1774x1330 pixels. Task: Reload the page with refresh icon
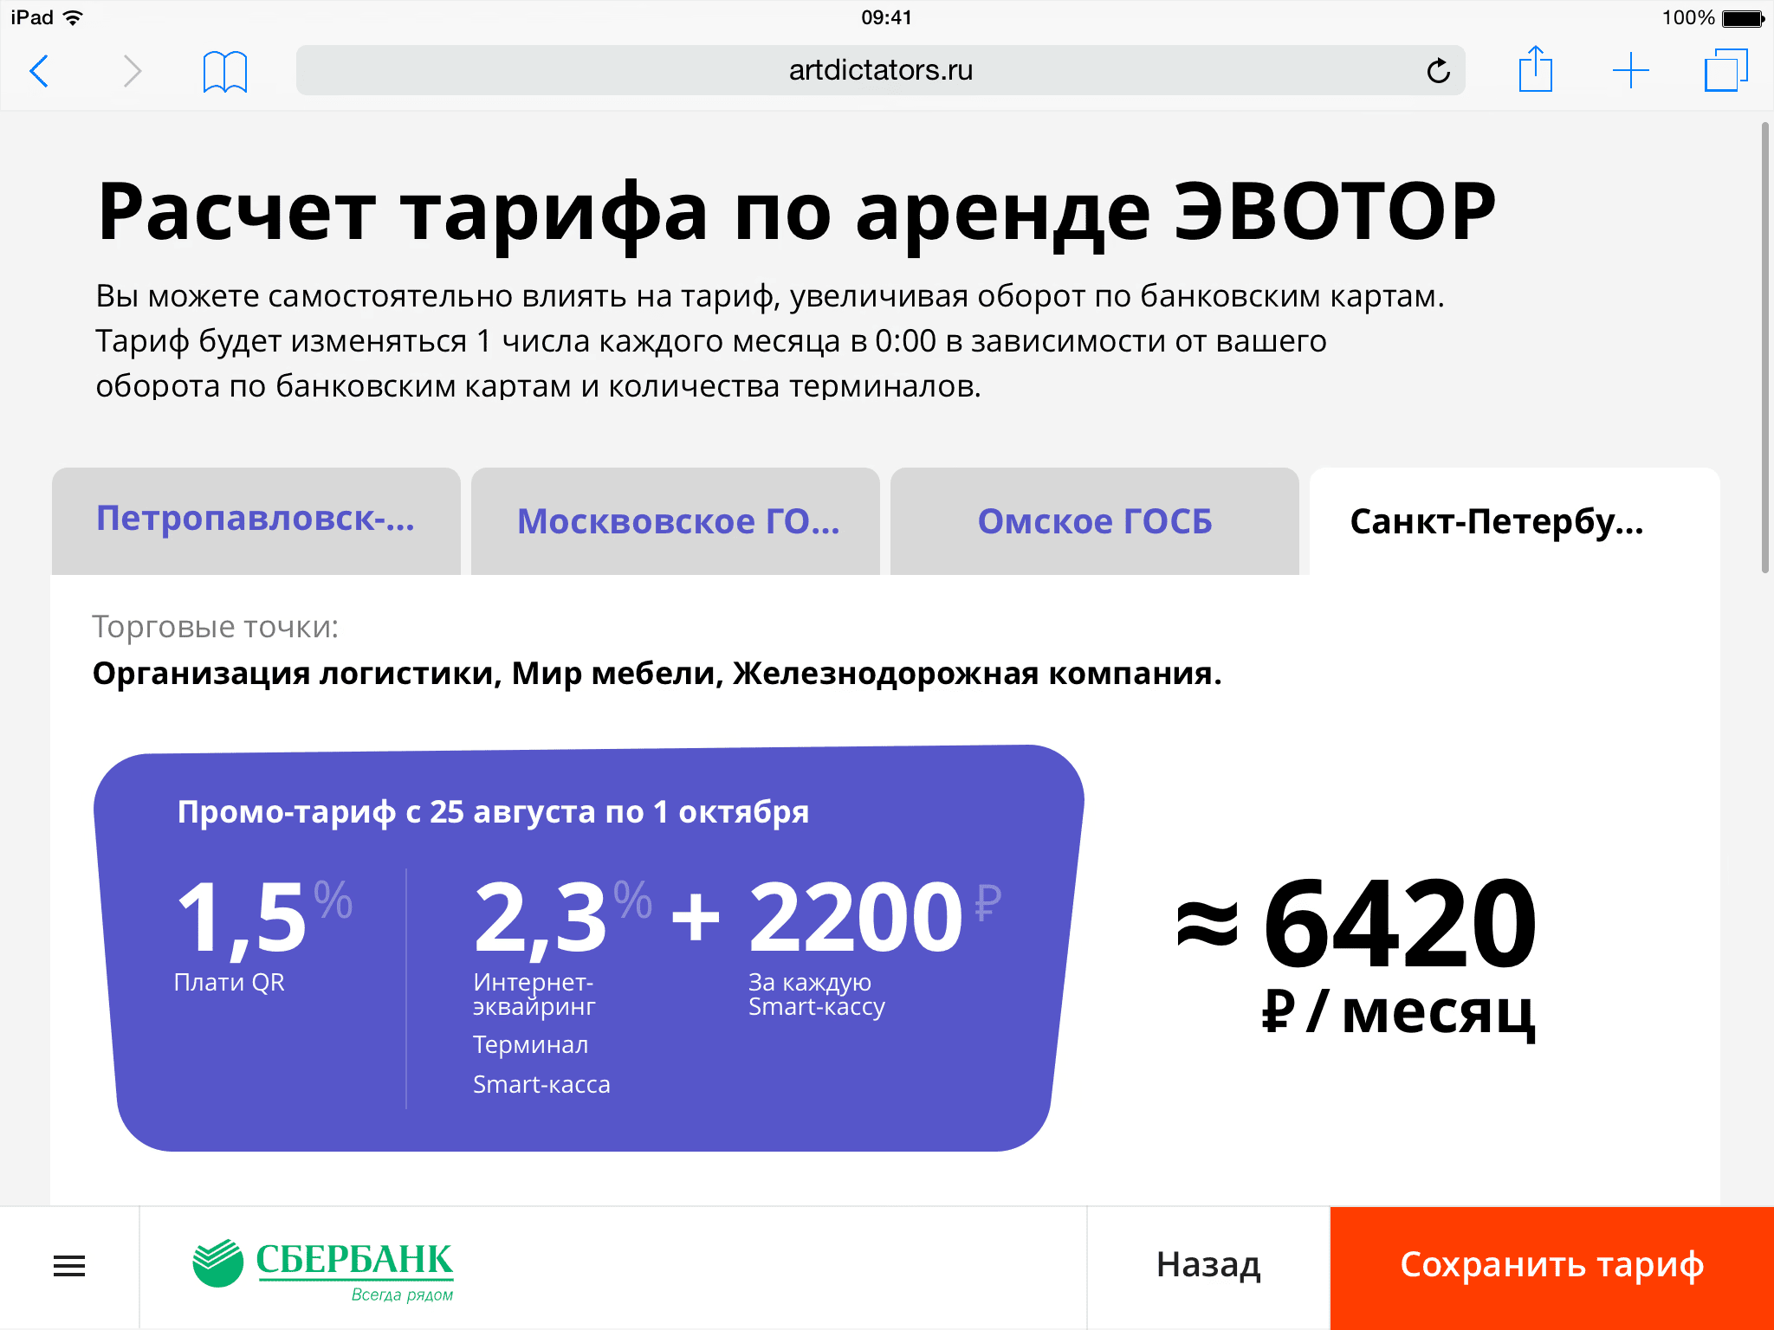(x=1438, y=71)
